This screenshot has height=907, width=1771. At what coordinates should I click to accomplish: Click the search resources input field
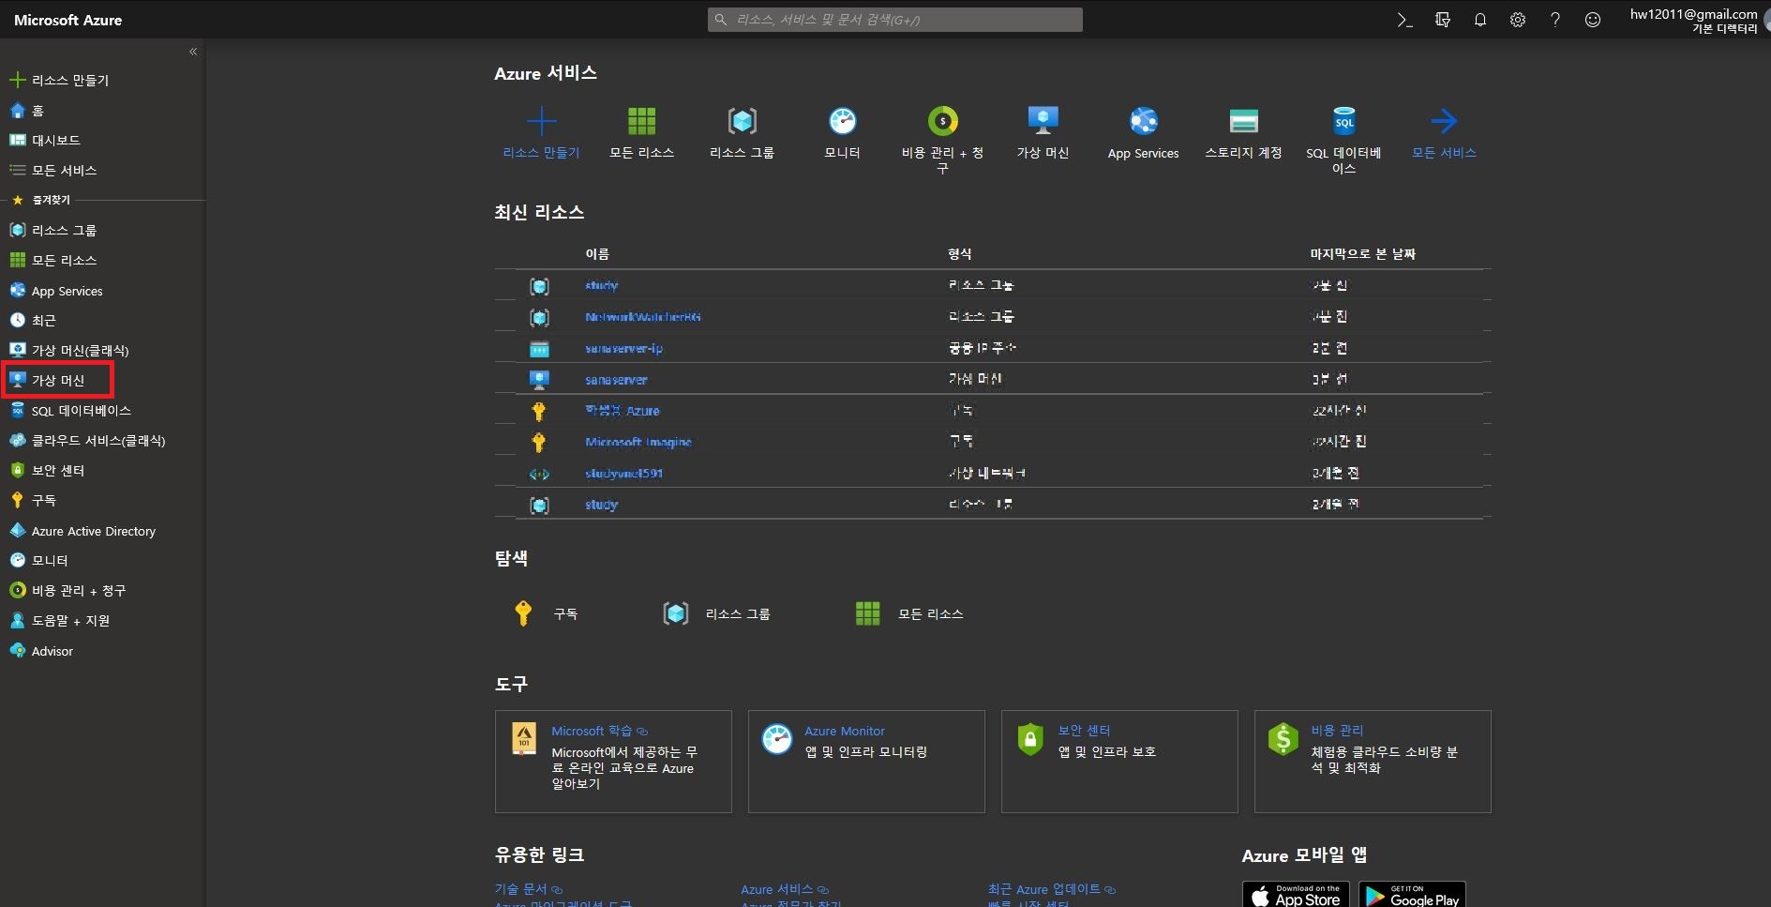(895, 20)
